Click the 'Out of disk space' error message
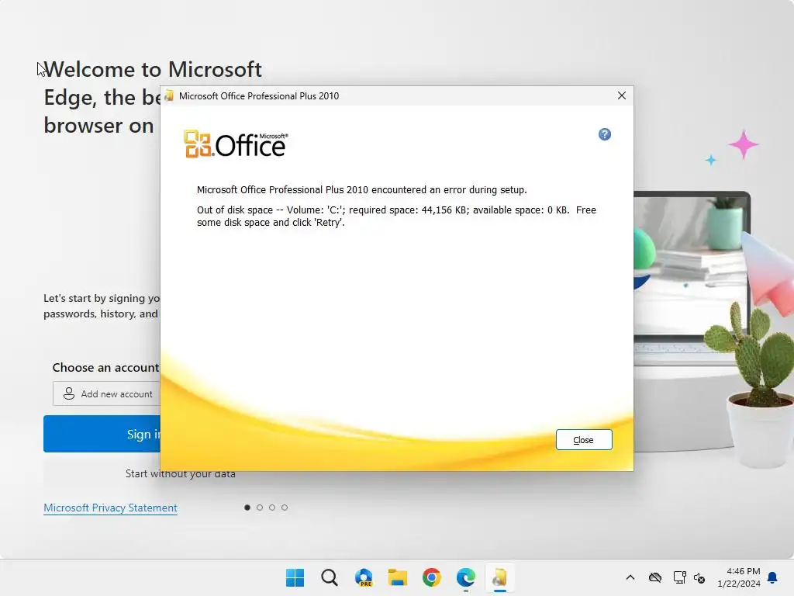Screen dimensions: 794x596 pos(396,216)
